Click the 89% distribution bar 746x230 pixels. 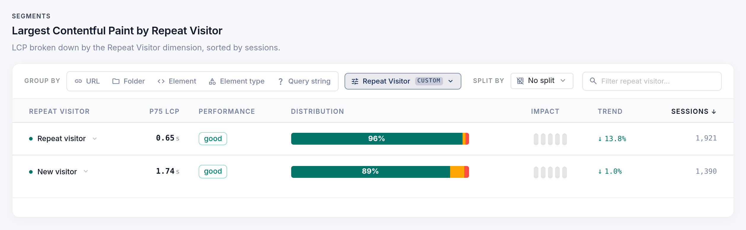[380, 172]
